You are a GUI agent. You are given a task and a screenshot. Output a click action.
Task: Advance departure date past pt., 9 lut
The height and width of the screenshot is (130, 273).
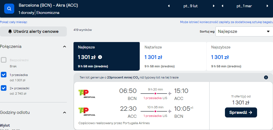[x=214, y=6]
